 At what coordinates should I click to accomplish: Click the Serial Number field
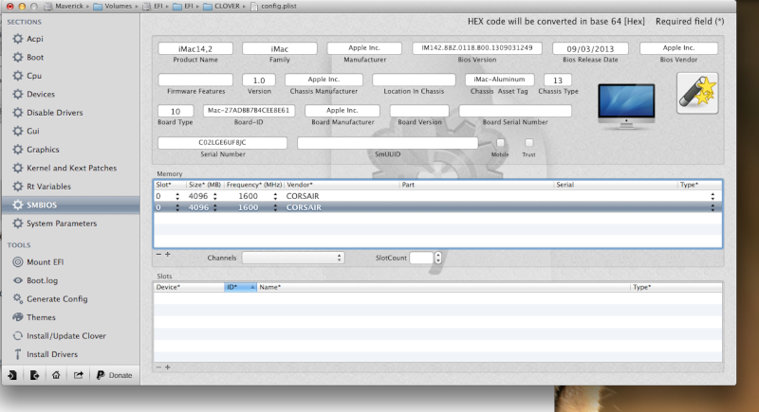point(222,143)
